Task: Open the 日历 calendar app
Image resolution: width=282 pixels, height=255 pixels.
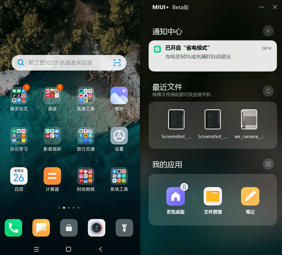Action: point(19,176)
